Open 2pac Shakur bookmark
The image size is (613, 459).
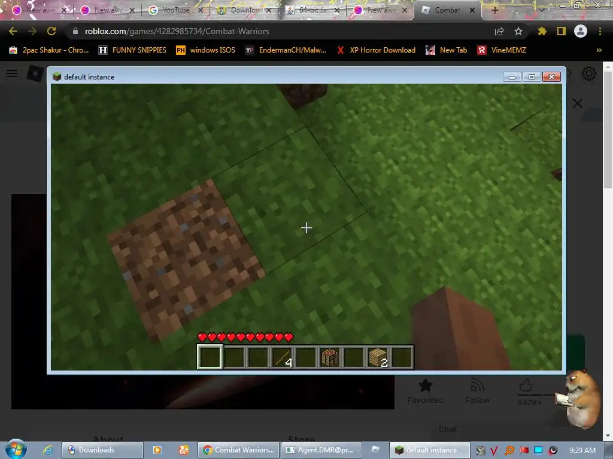(49, 50)
